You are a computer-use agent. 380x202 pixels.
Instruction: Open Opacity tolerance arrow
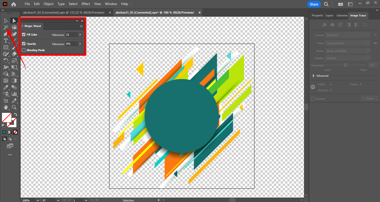80,44
